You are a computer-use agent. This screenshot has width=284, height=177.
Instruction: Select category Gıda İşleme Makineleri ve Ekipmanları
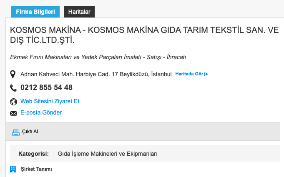[x=108, y=154]
